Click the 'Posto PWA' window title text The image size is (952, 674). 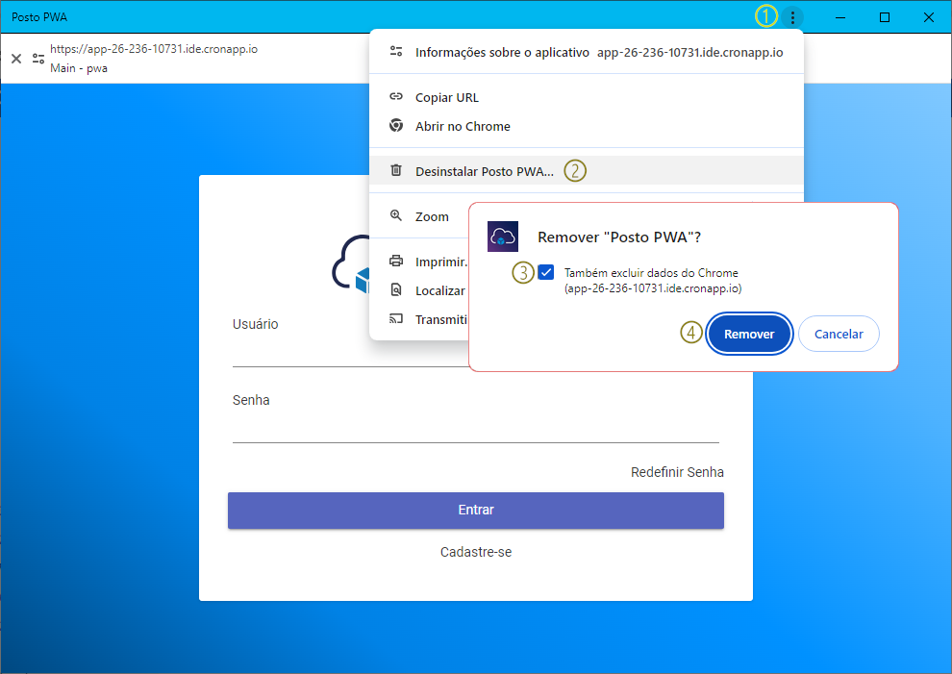(39, 17)
